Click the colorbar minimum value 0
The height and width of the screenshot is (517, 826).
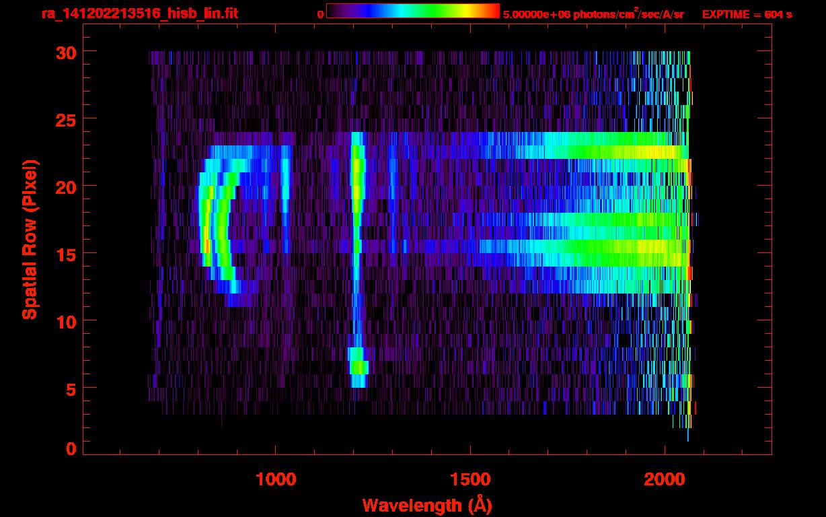click(x=321, y=14)
